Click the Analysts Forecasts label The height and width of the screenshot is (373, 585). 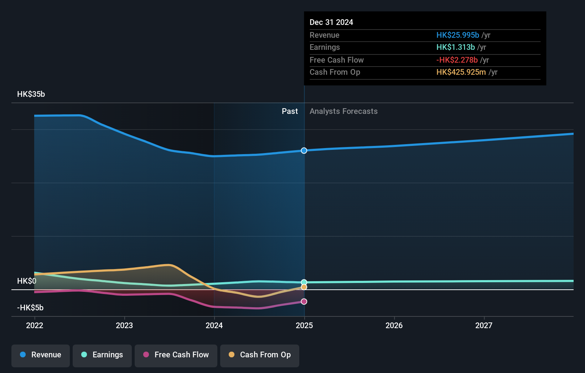coord(343,111)
